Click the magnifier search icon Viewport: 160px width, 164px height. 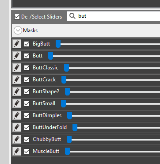pyautogui.click(x=72, y=16)
